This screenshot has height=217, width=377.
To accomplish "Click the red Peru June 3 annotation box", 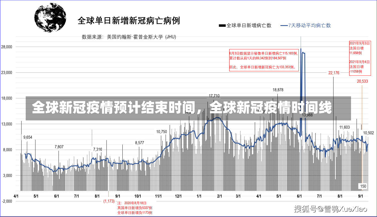I will (264, 60).
